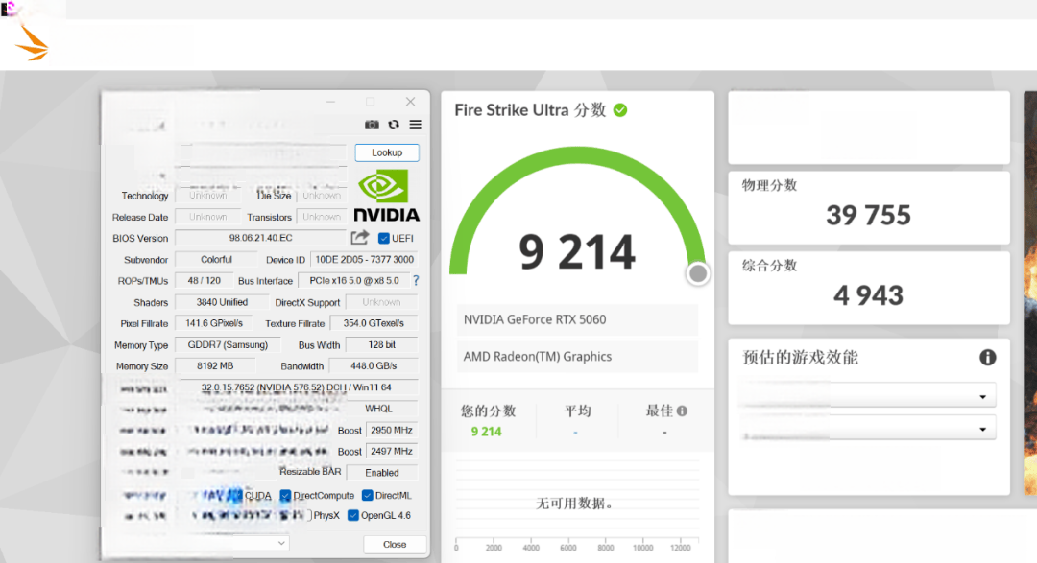Click the 平均 column heading
The height and width of the screenshot is (563, 1037).
(x=577, y=411)
